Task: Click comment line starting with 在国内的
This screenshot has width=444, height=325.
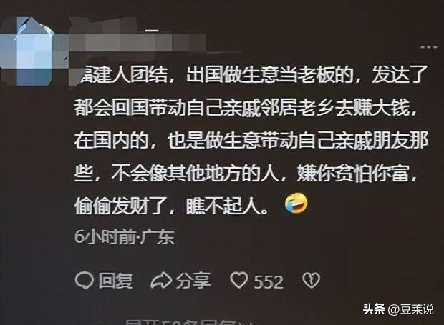Action: (x=251, y=141)
